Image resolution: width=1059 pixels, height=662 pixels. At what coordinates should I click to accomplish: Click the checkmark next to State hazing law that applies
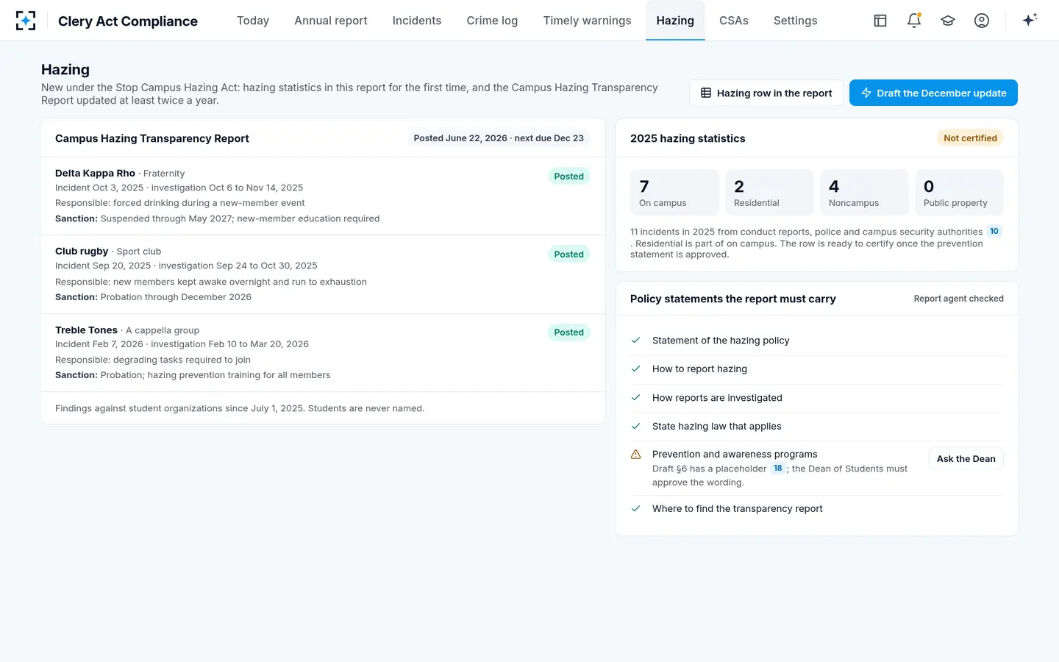coord(636,427)
